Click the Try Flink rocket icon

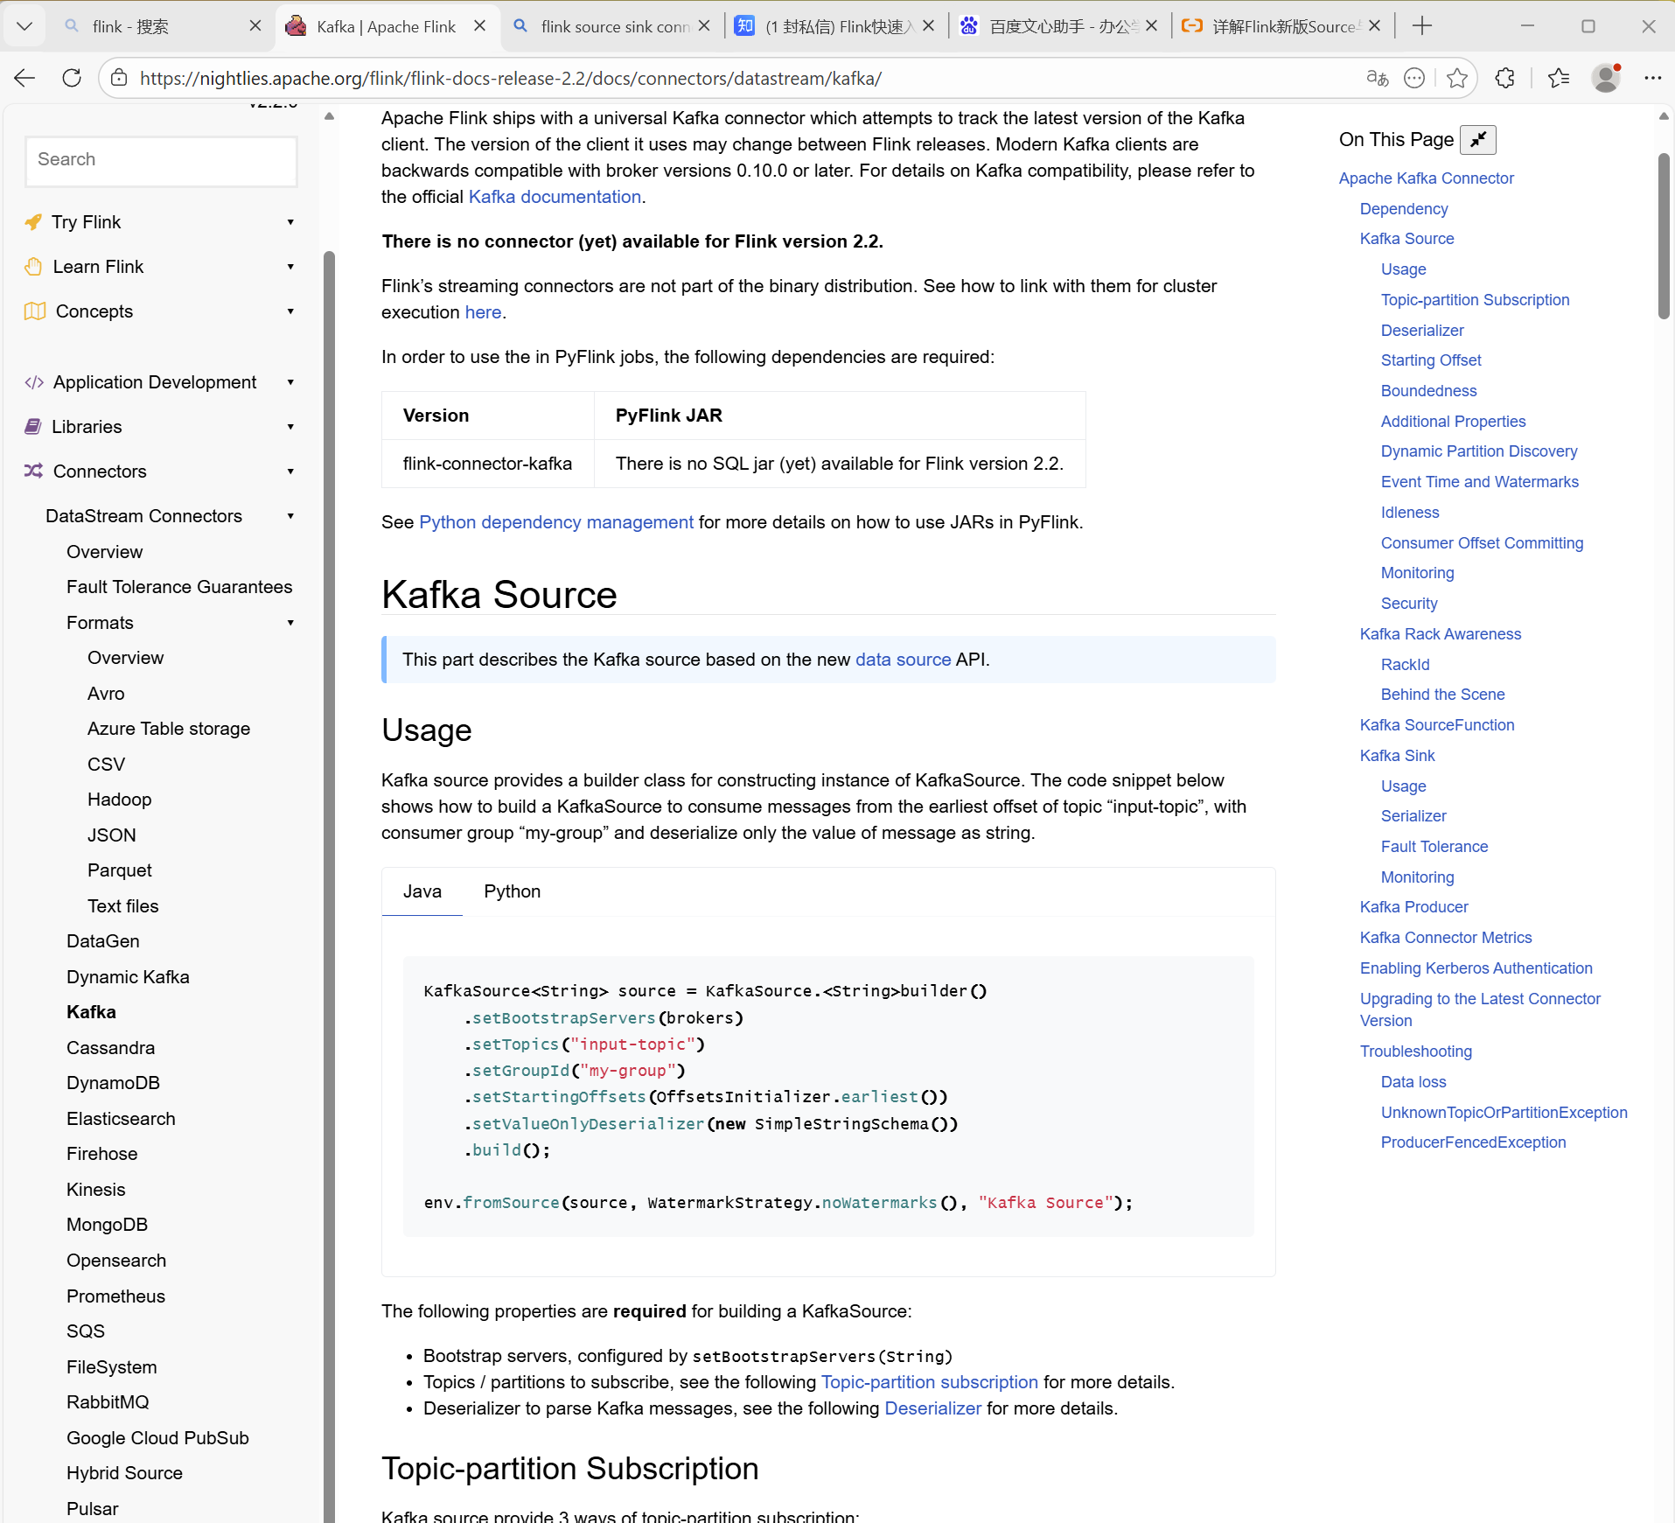point(33,222)
